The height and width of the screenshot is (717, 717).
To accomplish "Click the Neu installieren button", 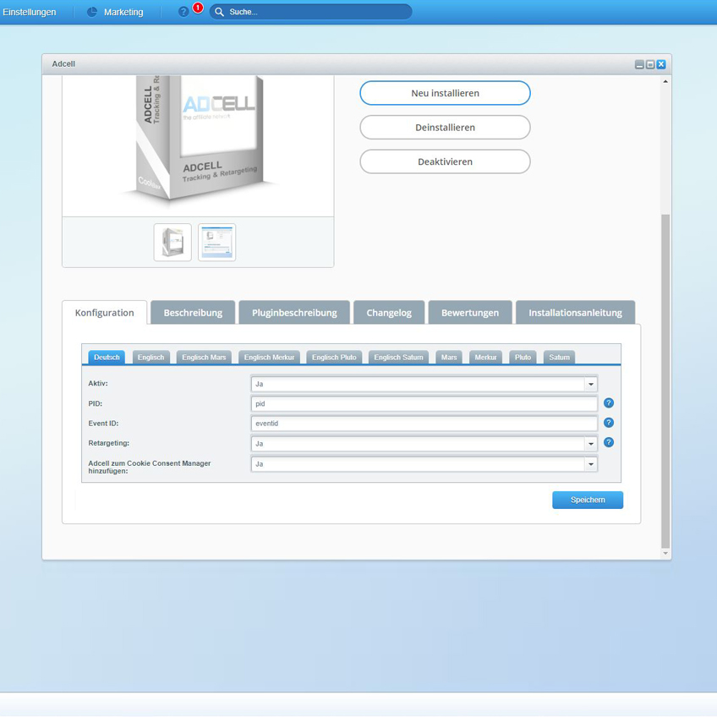I will pos(445,93).
